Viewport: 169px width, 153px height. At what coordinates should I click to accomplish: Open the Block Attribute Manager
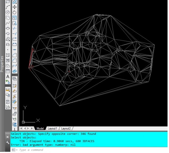[x=15, y=114]
